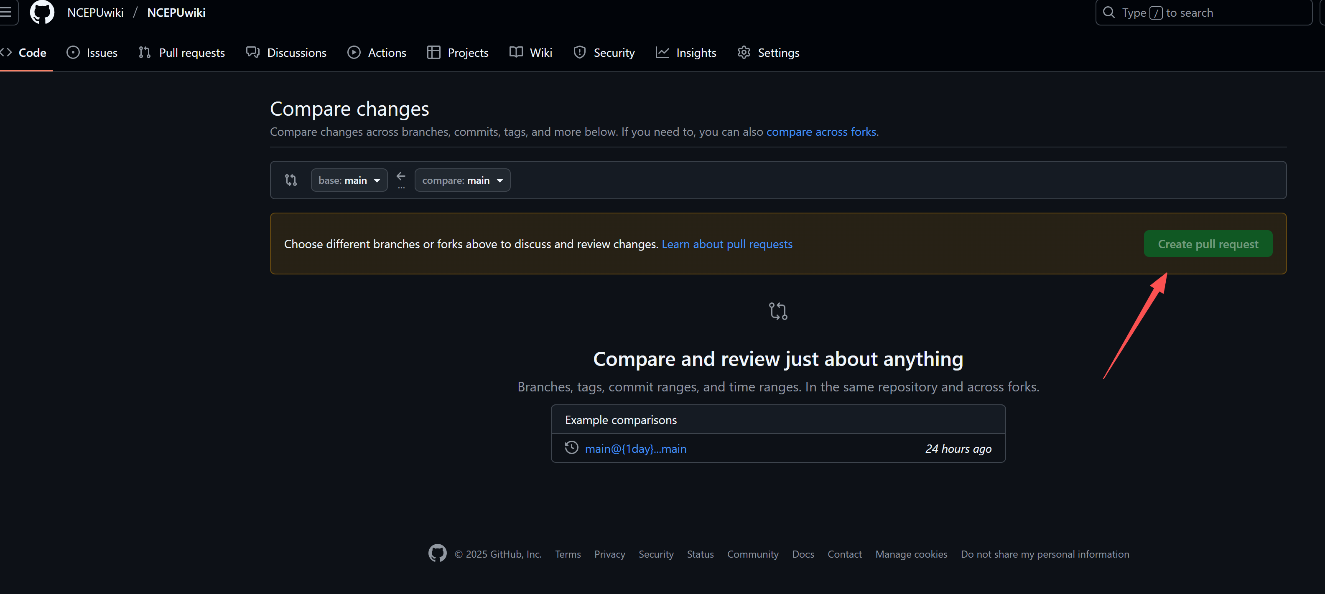Screen dimensions: 1325x594
Task: Click the Create pull request button
Action: point(1208,244)
